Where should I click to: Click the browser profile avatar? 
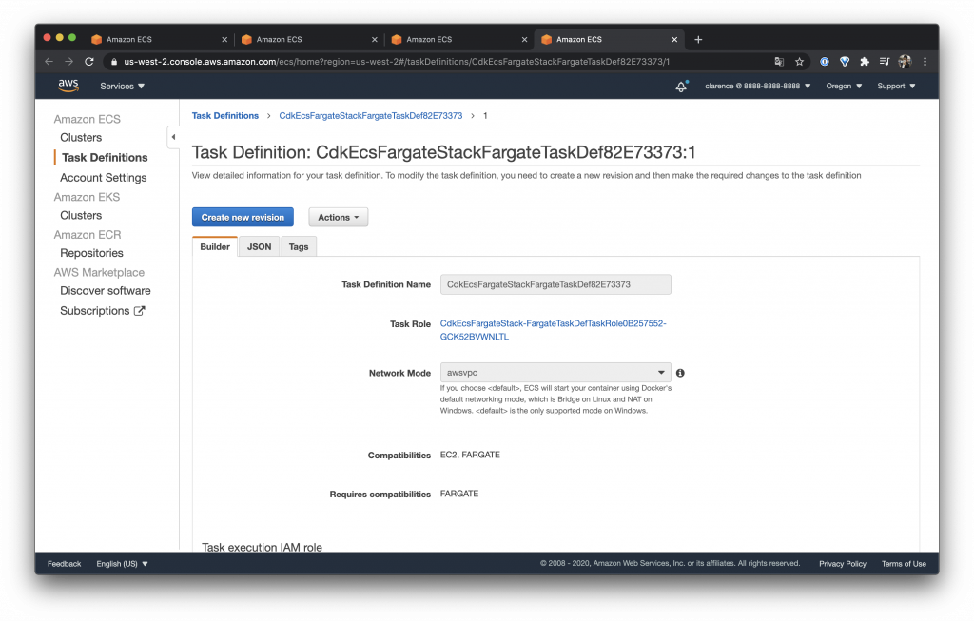click(x=906, y=62)
